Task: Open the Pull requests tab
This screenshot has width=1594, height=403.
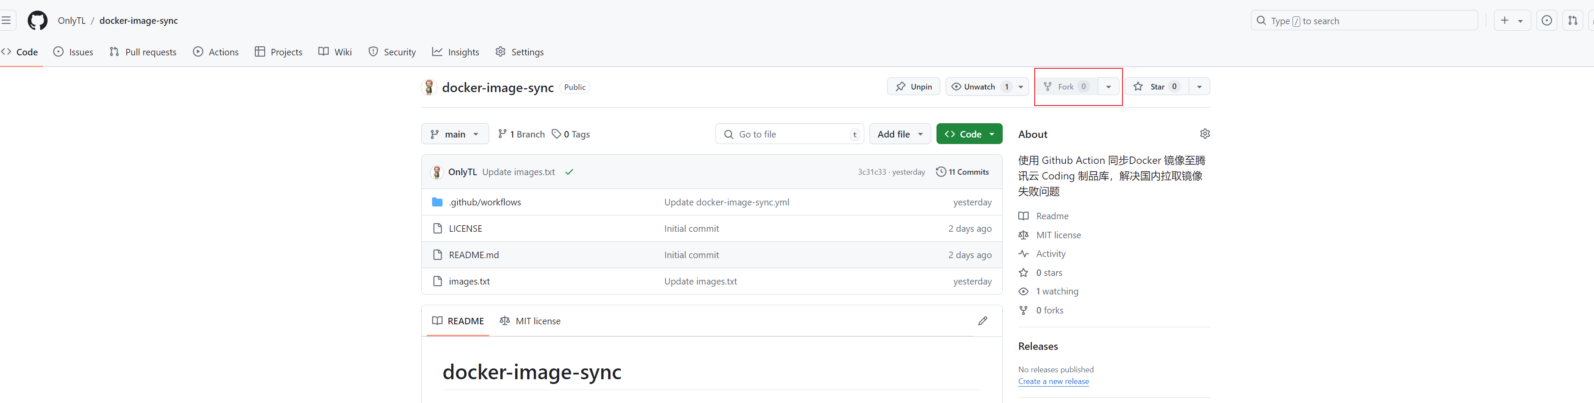Action: point(143,52)
